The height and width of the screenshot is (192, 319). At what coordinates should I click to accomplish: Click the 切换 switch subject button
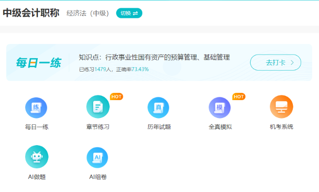[x=129, y=13]
